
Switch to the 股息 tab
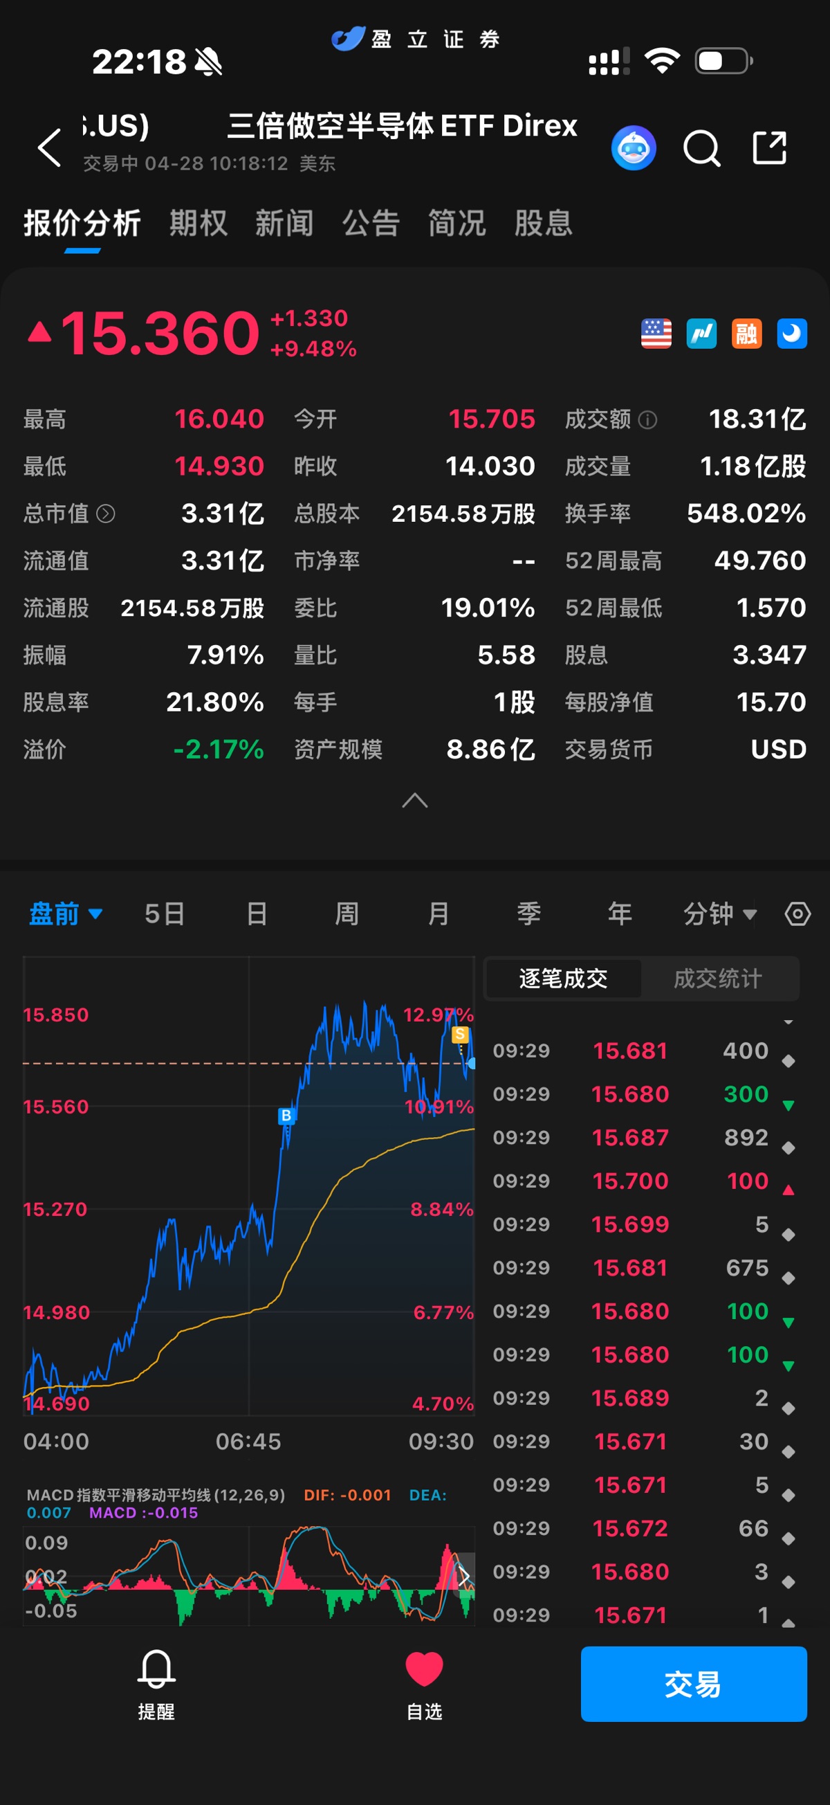tap(543, 224)
